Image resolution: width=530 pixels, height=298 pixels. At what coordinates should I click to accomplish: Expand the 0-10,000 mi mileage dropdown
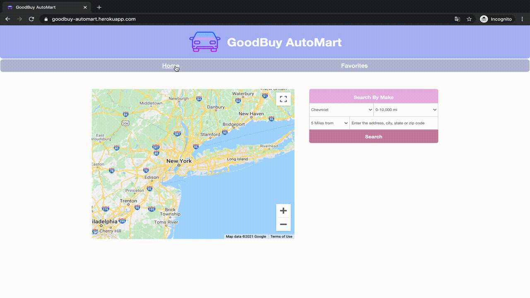pos(406,110)
